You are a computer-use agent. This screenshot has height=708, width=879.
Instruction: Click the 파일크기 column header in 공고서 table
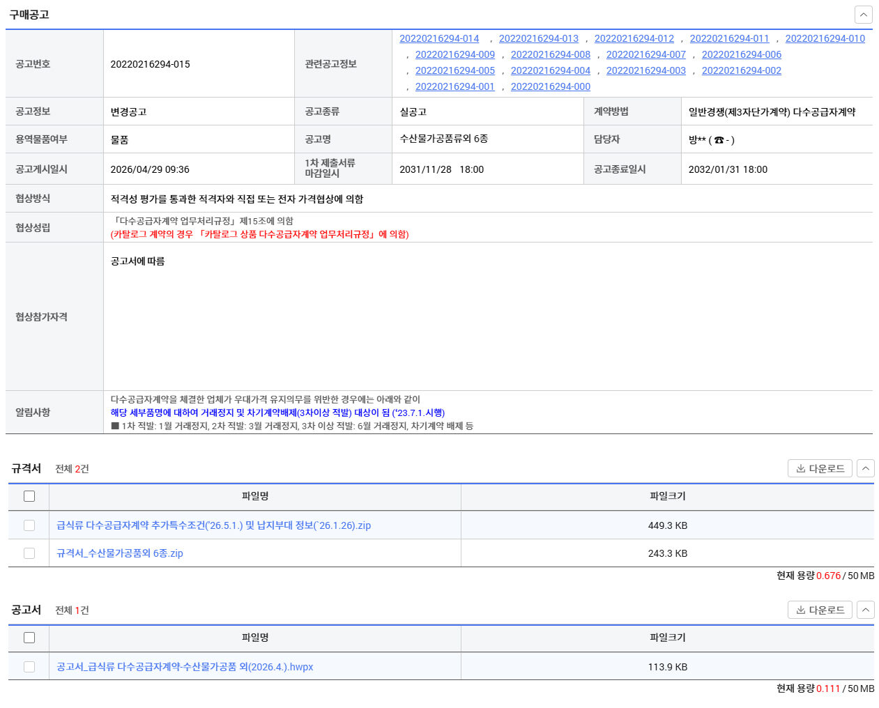pos(667,638)
